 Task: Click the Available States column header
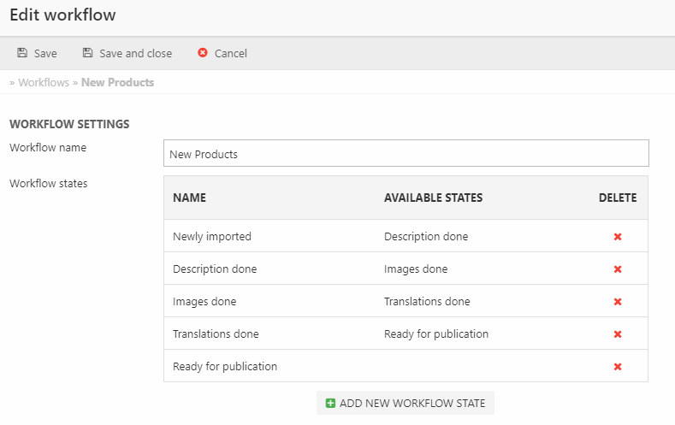pyautogui.click(x=433, y=198)
